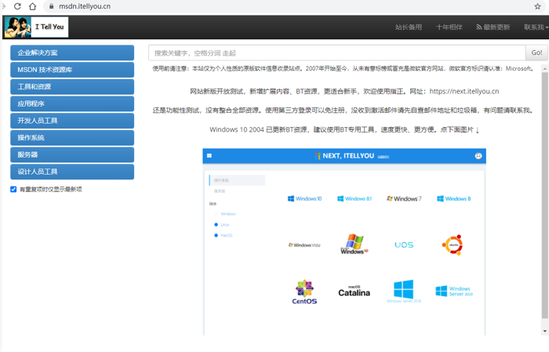The width and height of the screenshot is (549, 352).
Task: Click the browser home icon
Action: point(32,6)
